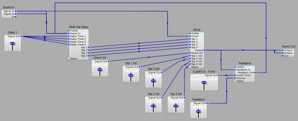The width and height of the screenshot is (298, 121).
Task: Select the Mixer Output port
Action: (204, 50)
